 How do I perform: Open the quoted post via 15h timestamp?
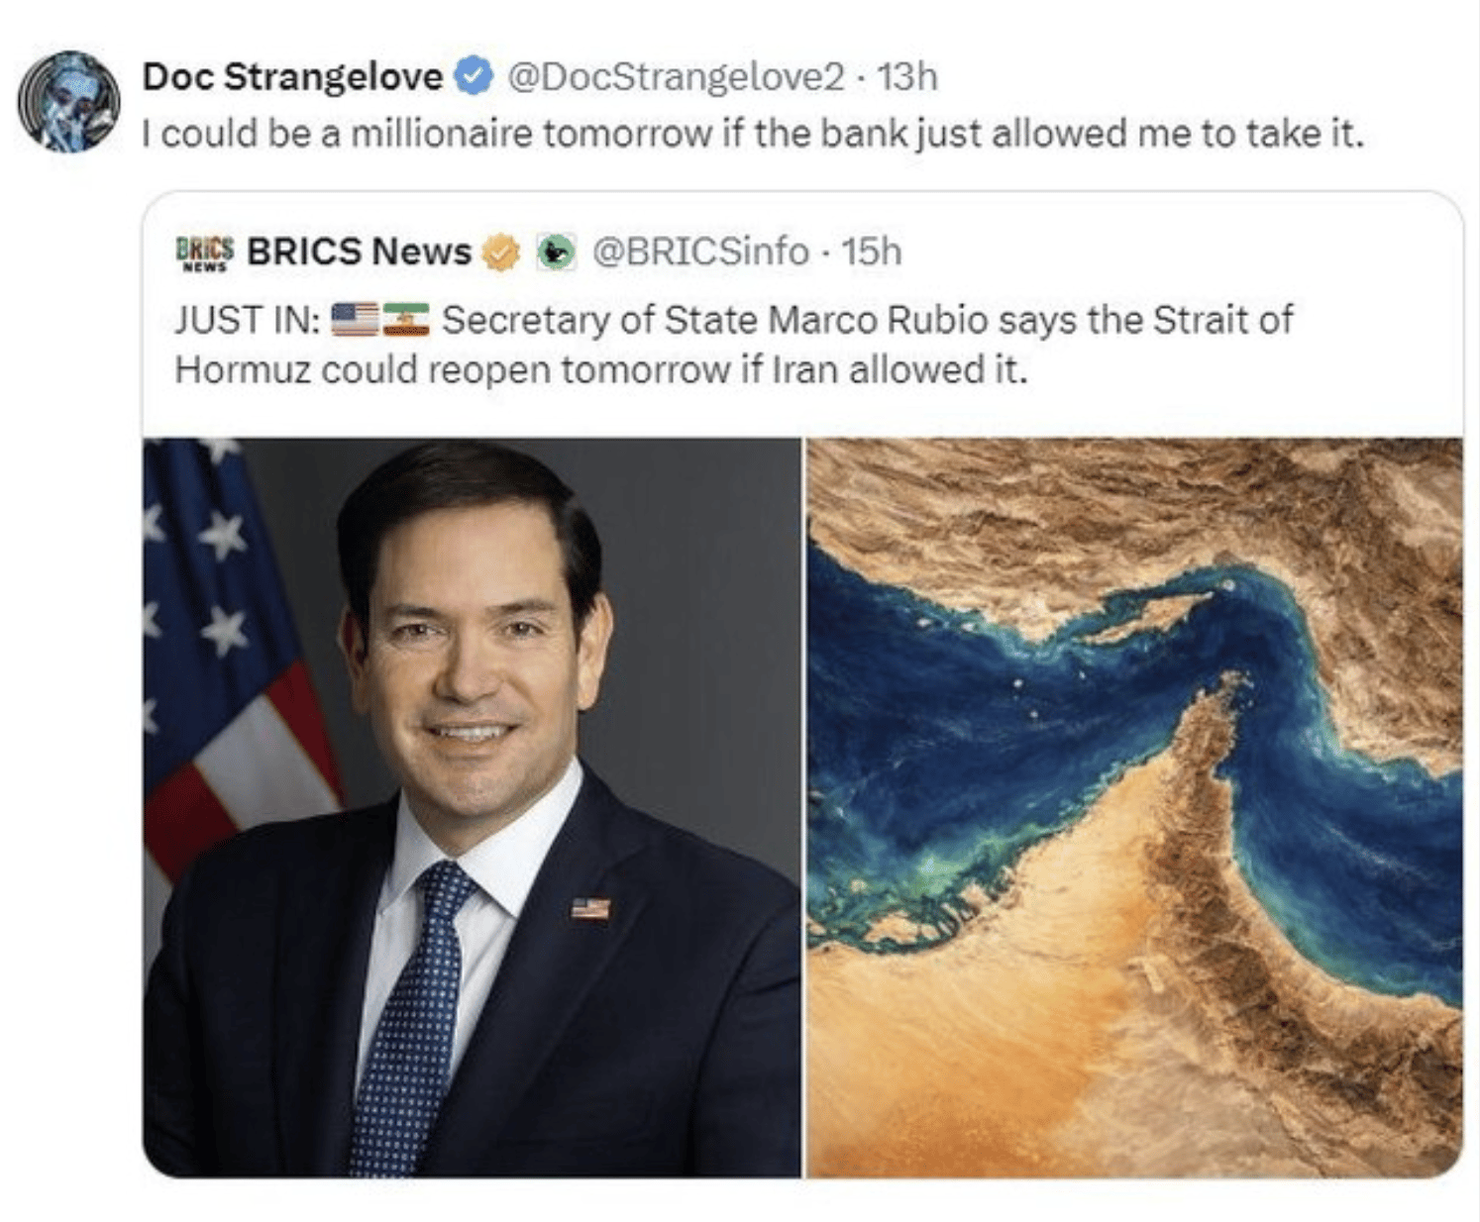872,253
